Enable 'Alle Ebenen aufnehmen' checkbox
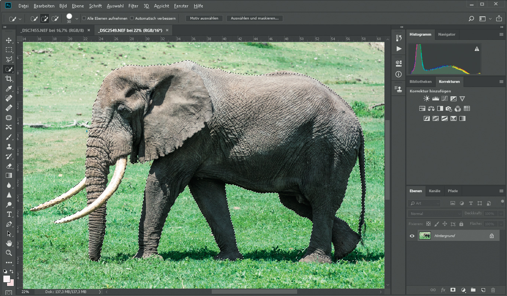 [x=84, y=18]
